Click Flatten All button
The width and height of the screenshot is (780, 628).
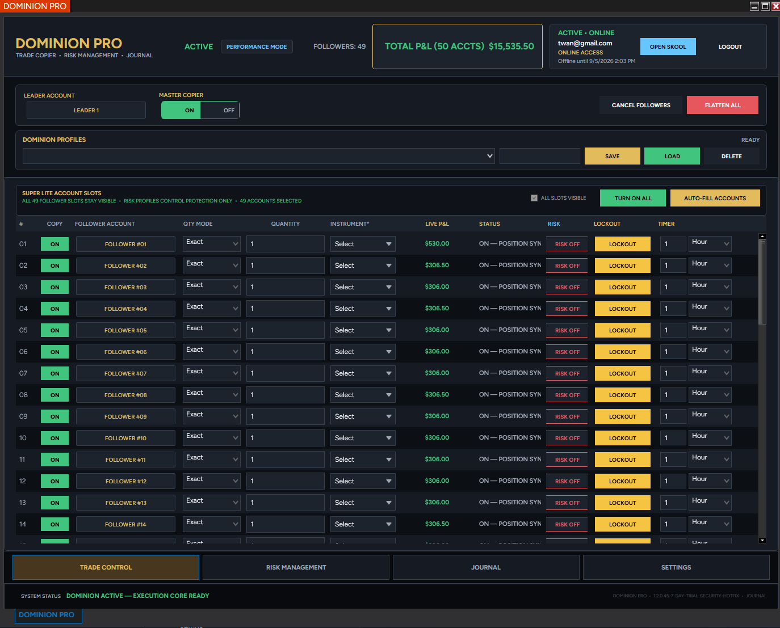(x=723, y=105)
